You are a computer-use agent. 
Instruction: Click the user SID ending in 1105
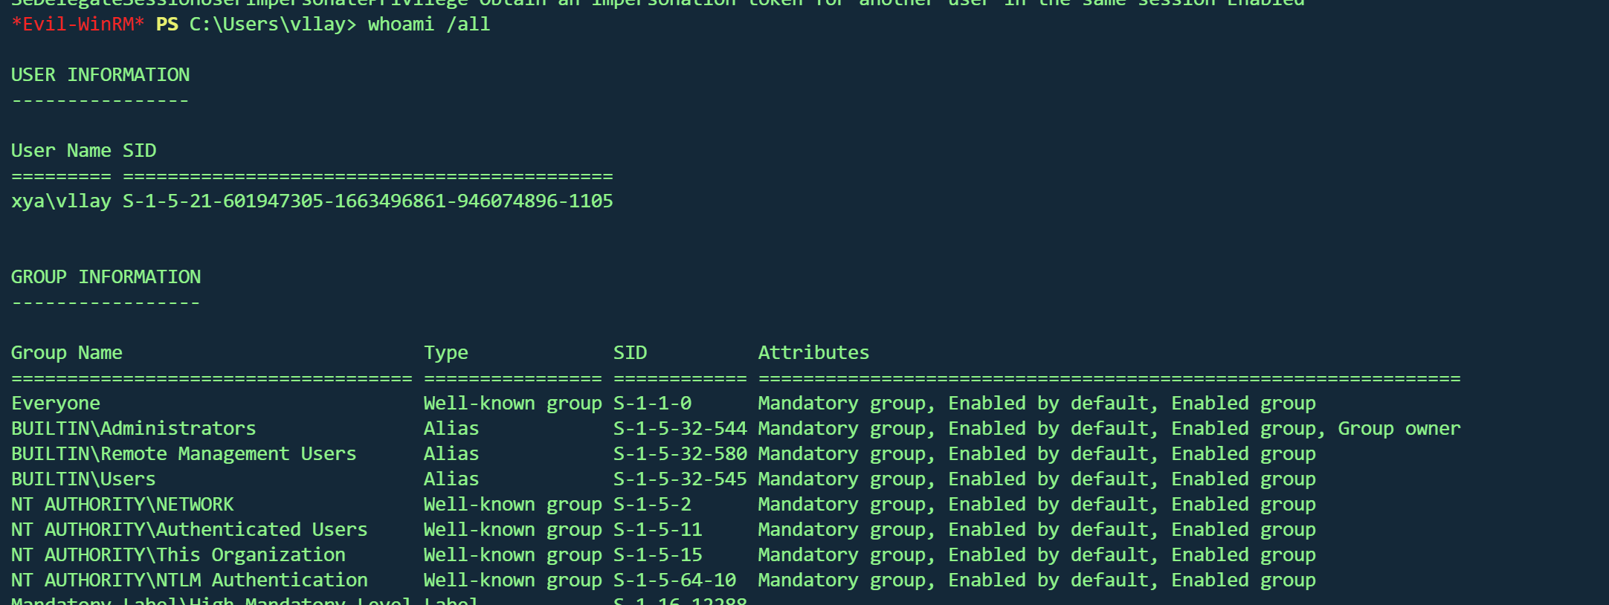(x=368, y=201)
